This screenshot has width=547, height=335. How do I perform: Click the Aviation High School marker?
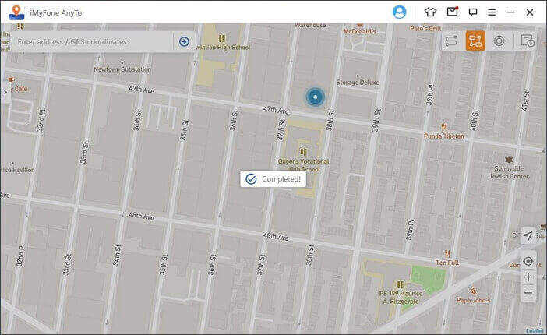point(221,38)
